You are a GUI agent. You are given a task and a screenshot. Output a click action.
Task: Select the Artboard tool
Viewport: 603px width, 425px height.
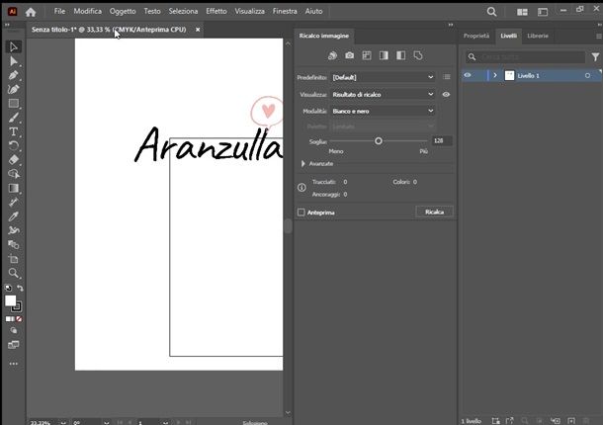pos(14,259)
